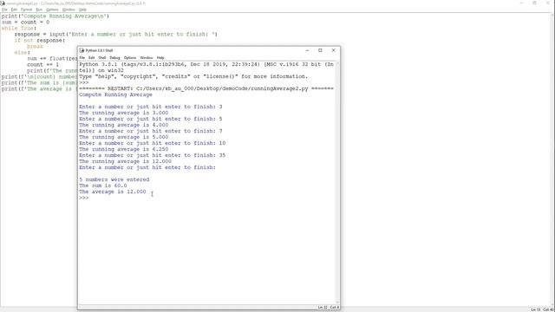The height and width of the screenshot is (312, 555).
Task: Click the 'while True:' line in editor
Action: click(x=19, y=28)
